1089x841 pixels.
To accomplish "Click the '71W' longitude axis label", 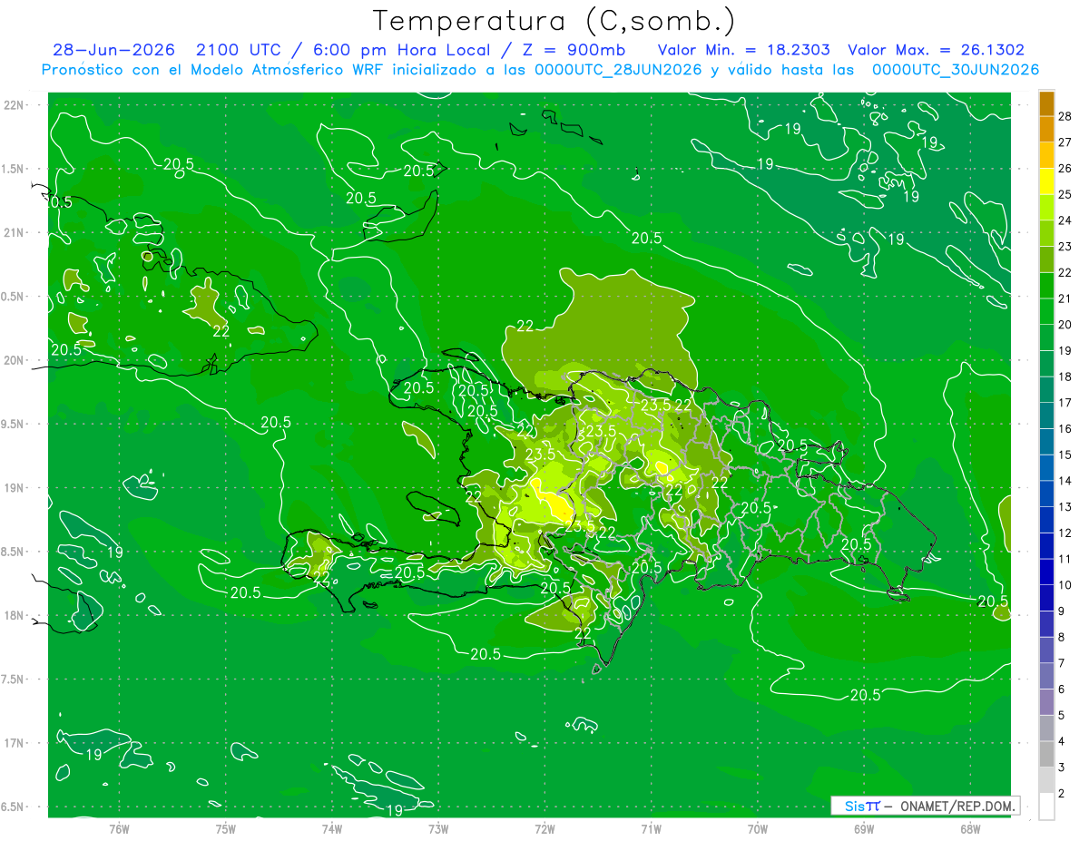I will click(651, 829).
